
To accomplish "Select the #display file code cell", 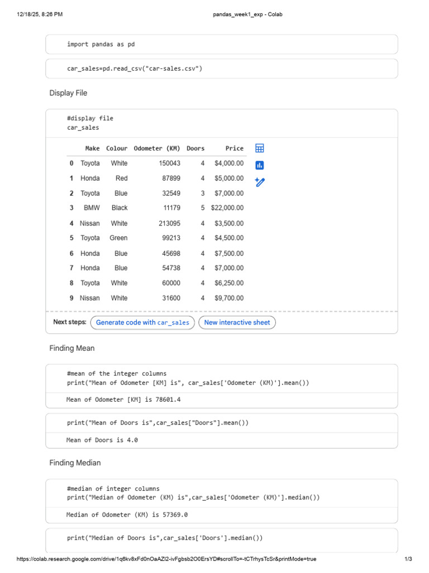I will point(221,123).
